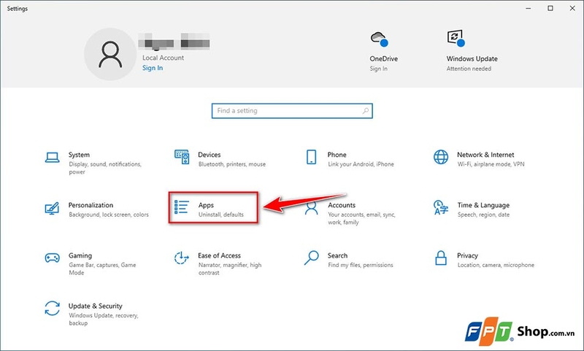Click 'Location, camera, microphone' description

coord(496,265)
